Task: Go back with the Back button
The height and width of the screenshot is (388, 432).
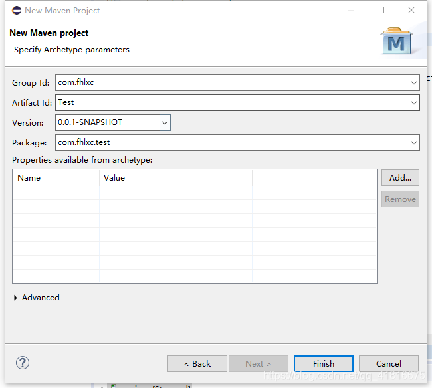Action: [x=197, y=364]
